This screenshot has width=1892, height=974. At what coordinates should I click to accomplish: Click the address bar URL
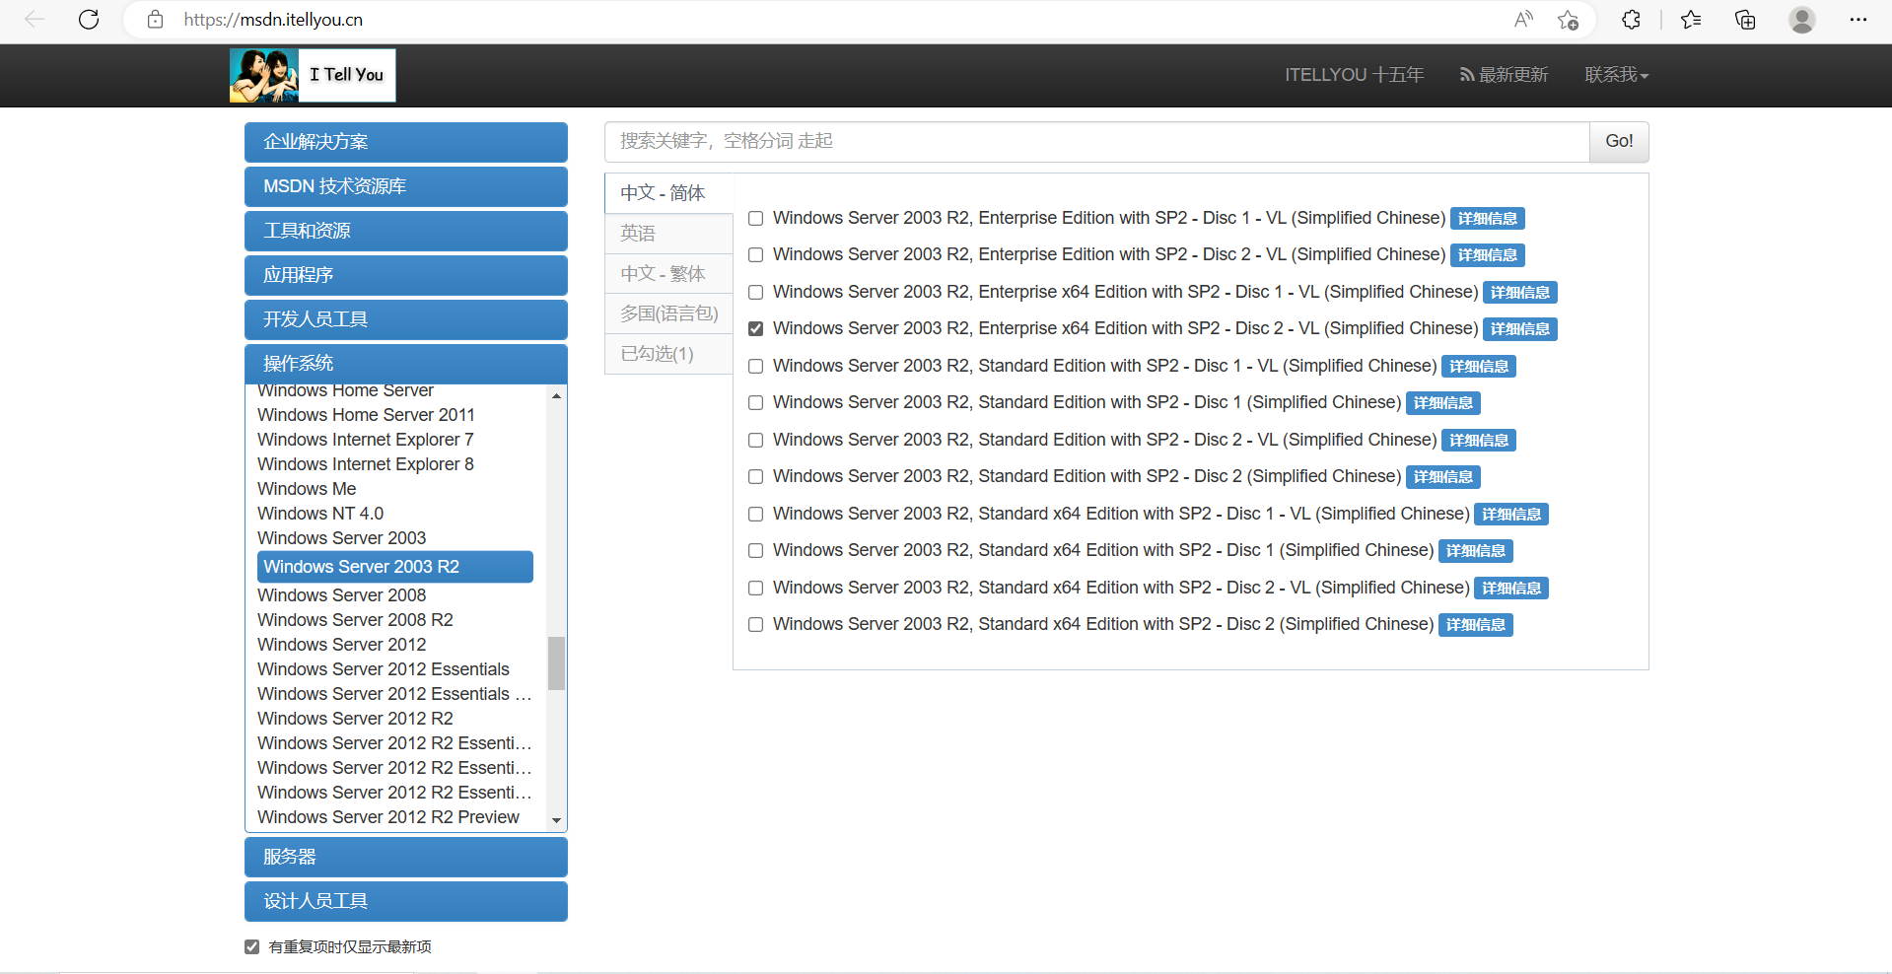click(273, 20)
